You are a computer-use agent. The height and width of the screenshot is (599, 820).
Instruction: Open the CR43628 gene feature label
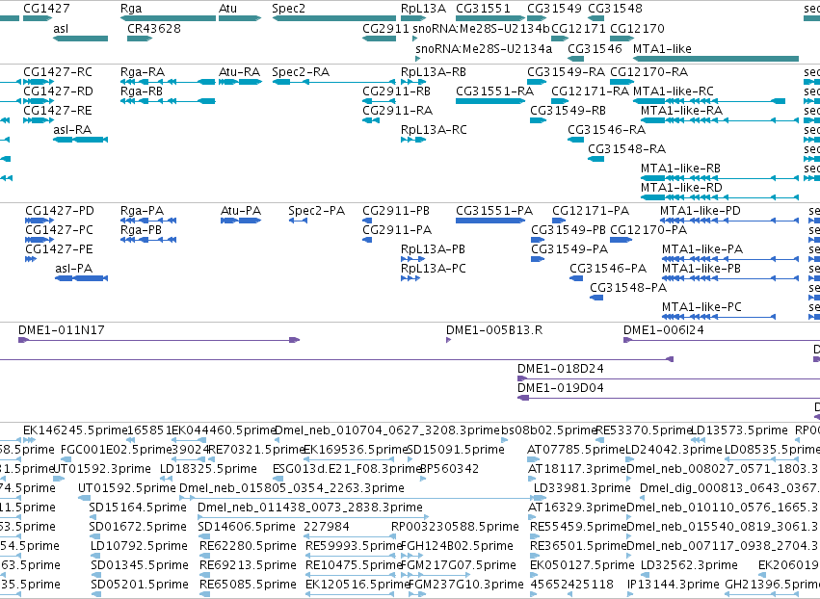[154, 28]
